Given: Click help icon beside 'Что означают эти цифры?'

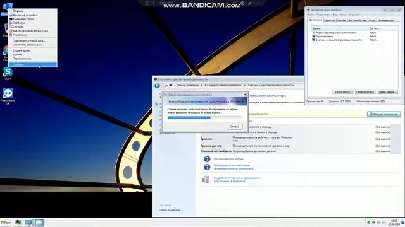Looking at the screenshot, I should (207, 159).
